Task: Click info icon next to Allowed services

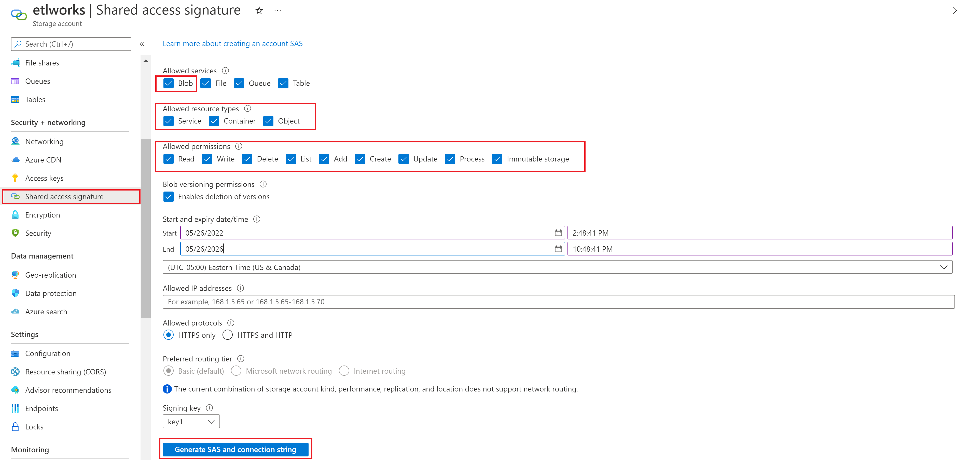Action: coord(226,70)
